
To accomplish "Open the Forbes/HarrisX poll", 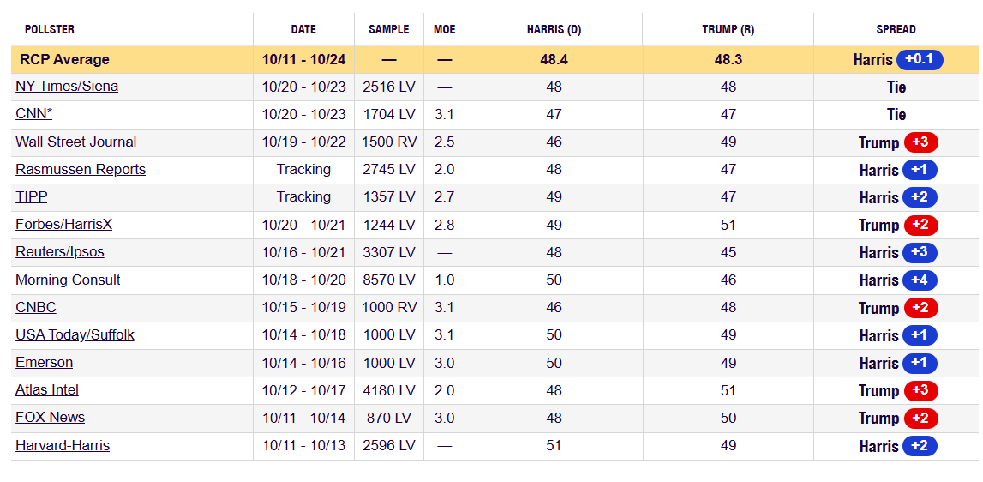I will 63,224.
